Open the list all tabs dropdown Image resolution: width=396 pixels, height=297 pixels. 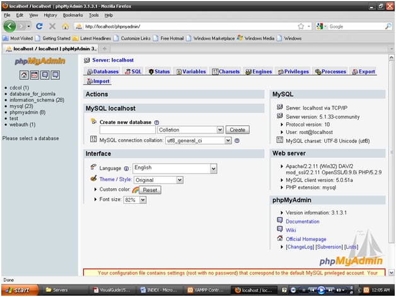(x=392, y=48)
